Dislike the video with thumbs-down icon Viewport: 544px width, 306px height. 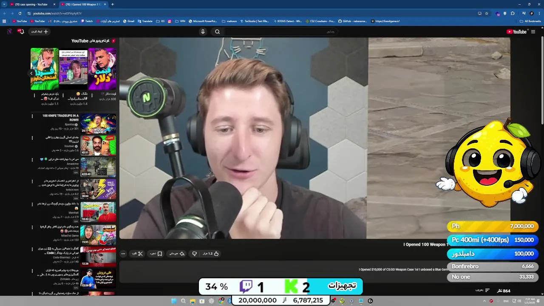tap(194, 254)
